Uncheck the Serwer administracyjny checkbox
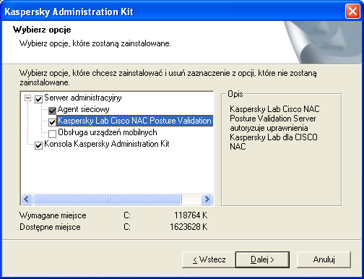The width and height of the screenshot is (364, 279). 38,99
